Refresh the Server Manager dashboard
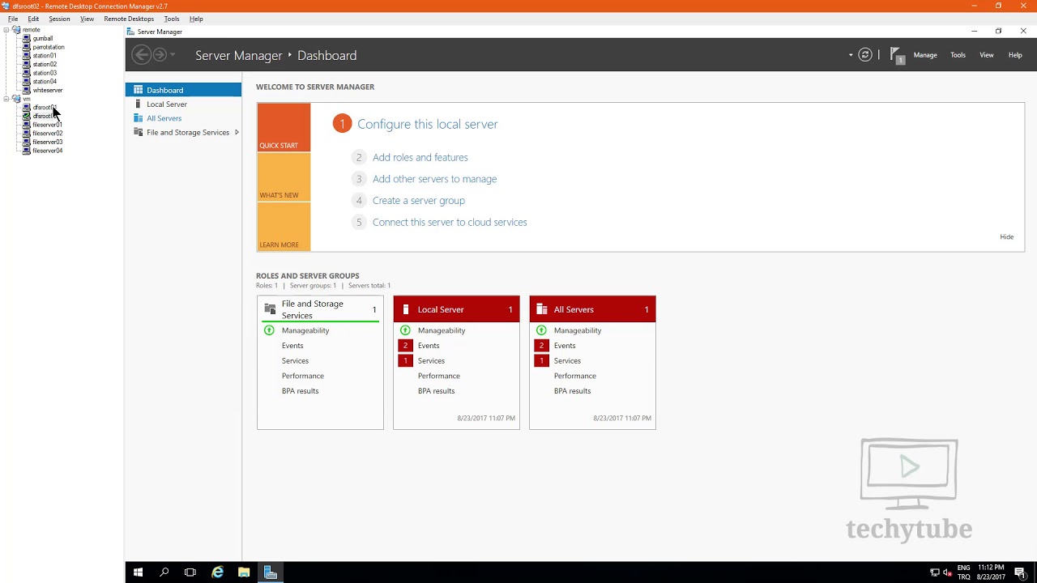This screenshot has width=1037, height=583. pyautogui.click(x=865, y=55)
